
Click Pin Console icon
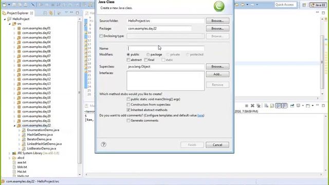(292, 106)
